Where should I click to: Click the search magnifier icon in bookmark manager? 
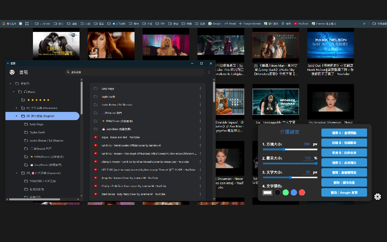click(69, 72)
